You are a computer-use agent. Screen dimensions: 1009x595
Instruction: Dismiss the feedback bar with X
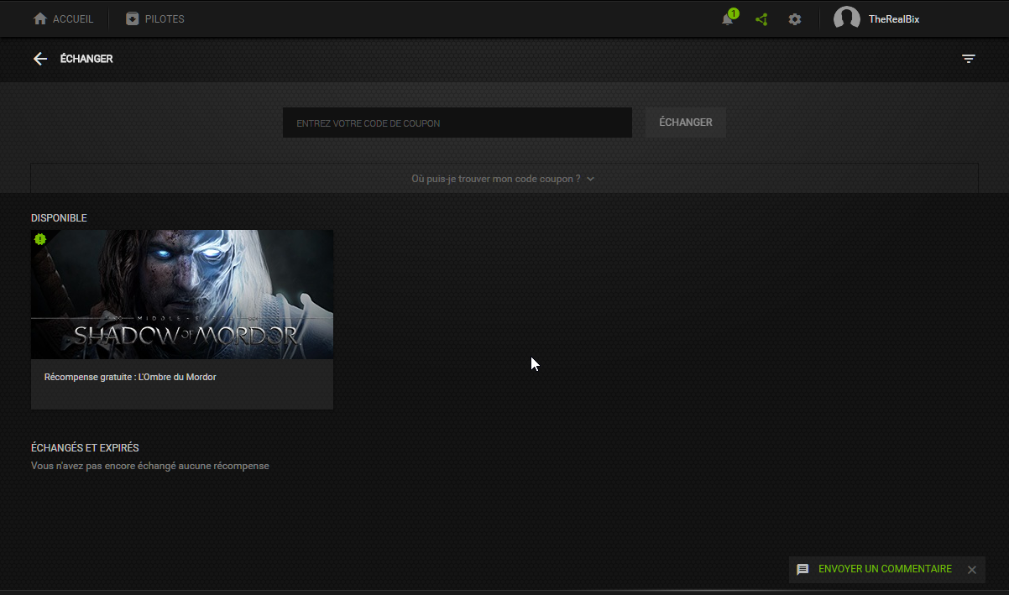point(971,570)
